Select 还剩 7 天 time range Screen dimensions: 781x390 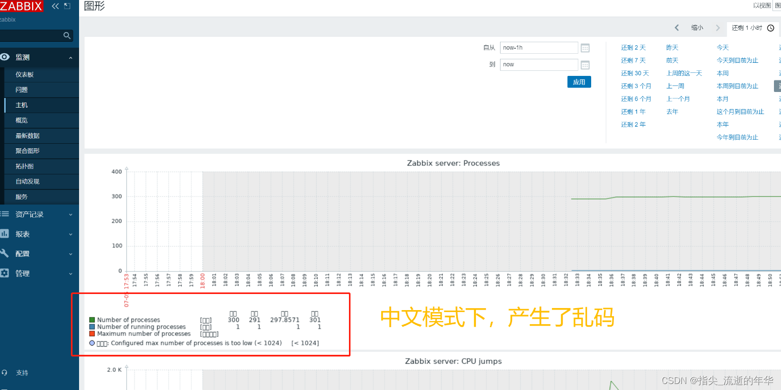[x=633, y=60]
